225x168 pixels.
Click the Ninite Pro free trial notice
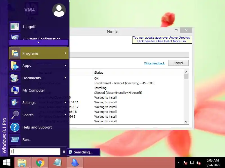(162, 39)
